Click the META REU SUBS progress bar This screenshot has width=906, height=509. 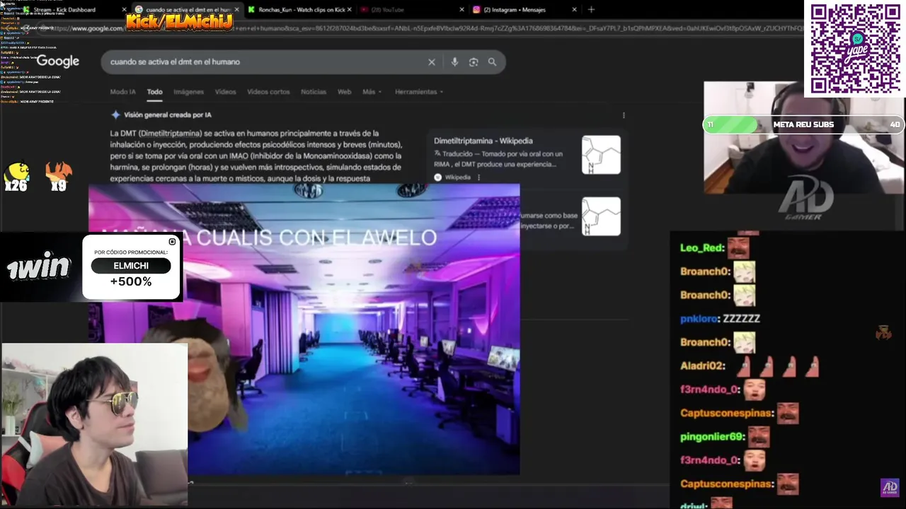803,124
